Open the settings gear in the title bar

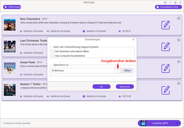165,3
